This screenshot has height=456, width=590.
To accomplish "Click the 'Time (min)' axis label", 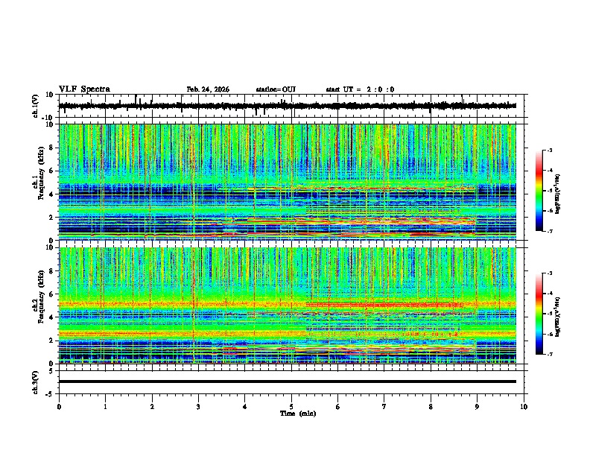I will point(298,414).
